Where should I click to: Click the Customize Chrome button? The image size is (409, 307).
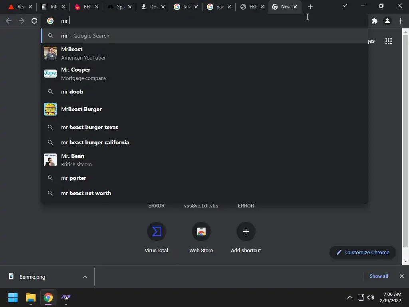[363, 253]
